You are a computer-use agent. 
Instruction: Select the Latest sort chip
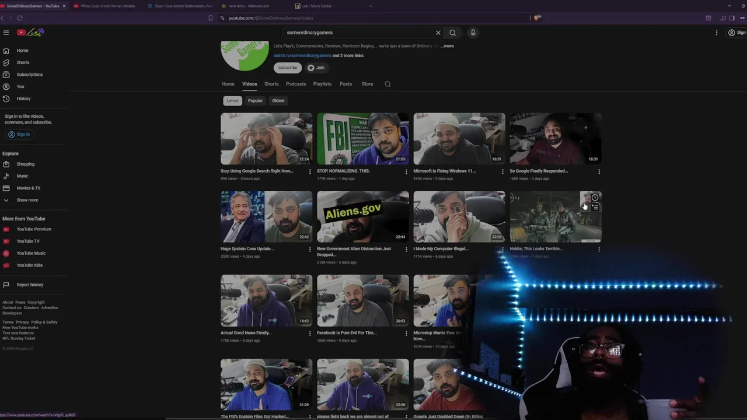coord(232,100)
